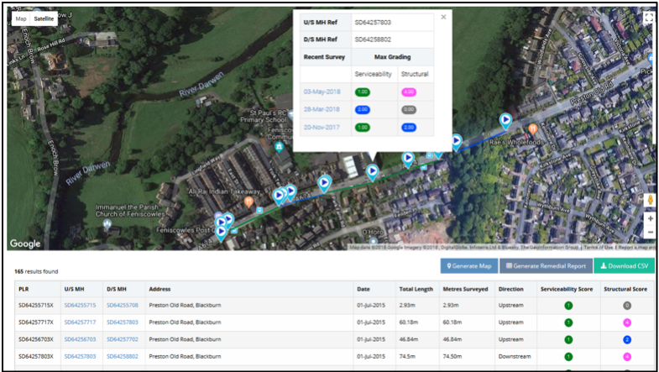Click the easternmost blue play marker
This screenshot has height=372, width=659.
click(x=505, y=120)
